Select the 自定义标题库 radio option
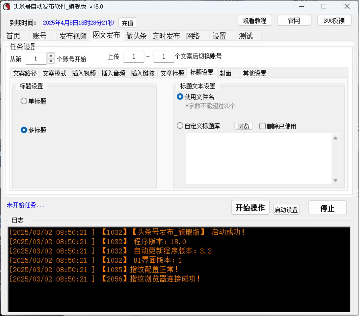Screen dimensions: 359x316 199,126
